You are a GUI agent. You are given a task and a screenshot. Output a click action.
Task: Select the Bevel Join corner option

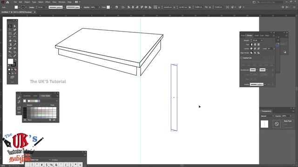click(258, 49)
